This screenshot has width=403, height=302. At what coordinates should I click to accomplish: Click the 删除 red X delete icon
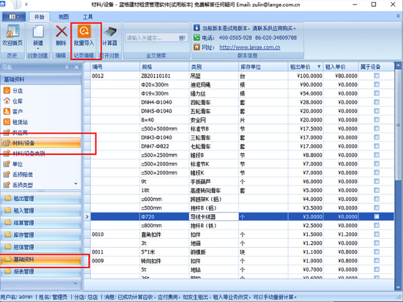tap(61, 33)
